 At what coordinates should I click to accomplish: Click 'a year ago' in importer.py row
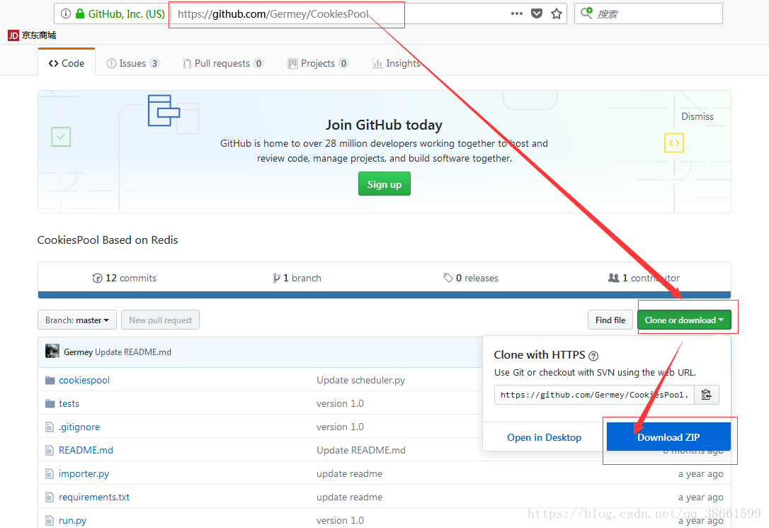pos(700,473)
